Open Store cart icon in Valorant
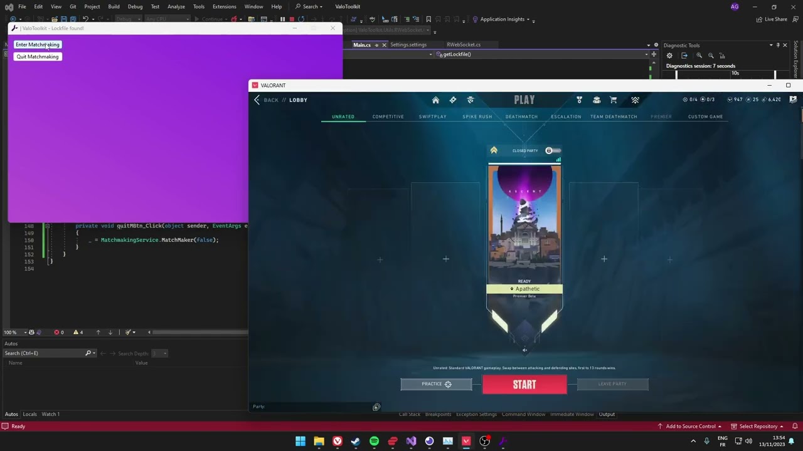This screenshot has height=451, width=803. pyautogui.click(x=614, y=100)
